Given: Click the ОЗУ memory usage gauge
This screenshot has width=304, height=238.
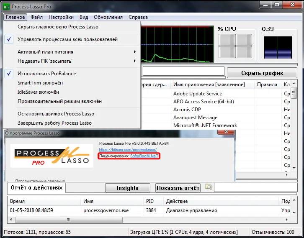Looking at the screenshot, I should pos(278,47).
